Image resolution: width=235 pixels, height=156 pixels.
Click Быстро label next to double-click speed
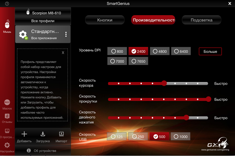[221, 118]
